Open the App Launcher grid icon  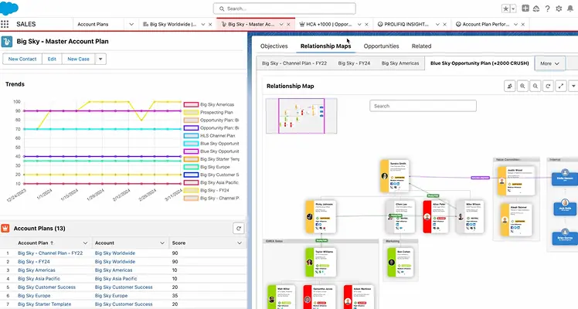(5, 24)
